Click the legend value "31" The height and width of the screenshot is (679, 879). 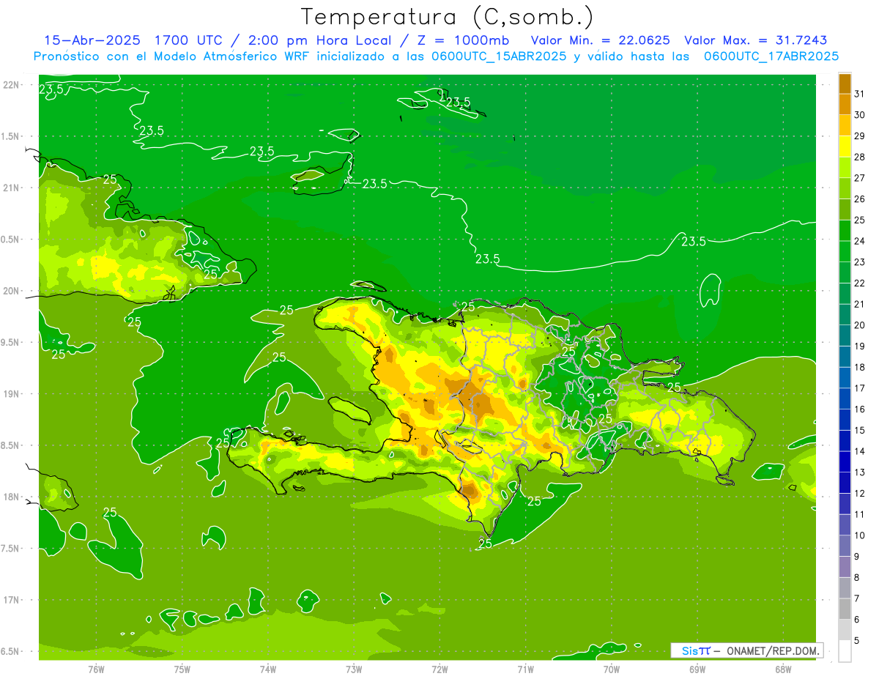(860, 94)
